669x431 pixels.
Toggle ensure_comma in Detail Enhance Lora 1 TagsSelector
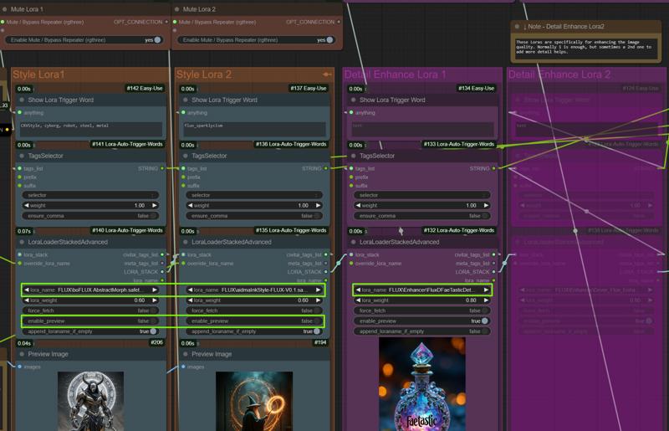422,216
